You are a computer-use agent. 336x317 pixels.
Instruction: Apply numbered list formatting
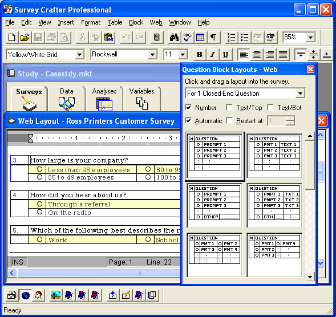232,38
